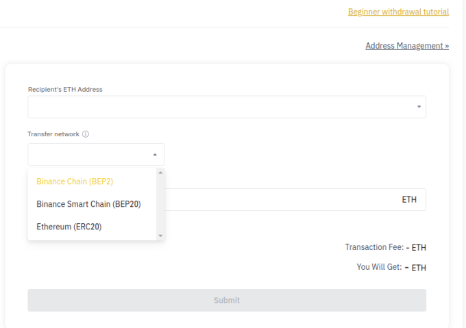
Task: Click the You Will Get amount
Action: coord(415,268)
